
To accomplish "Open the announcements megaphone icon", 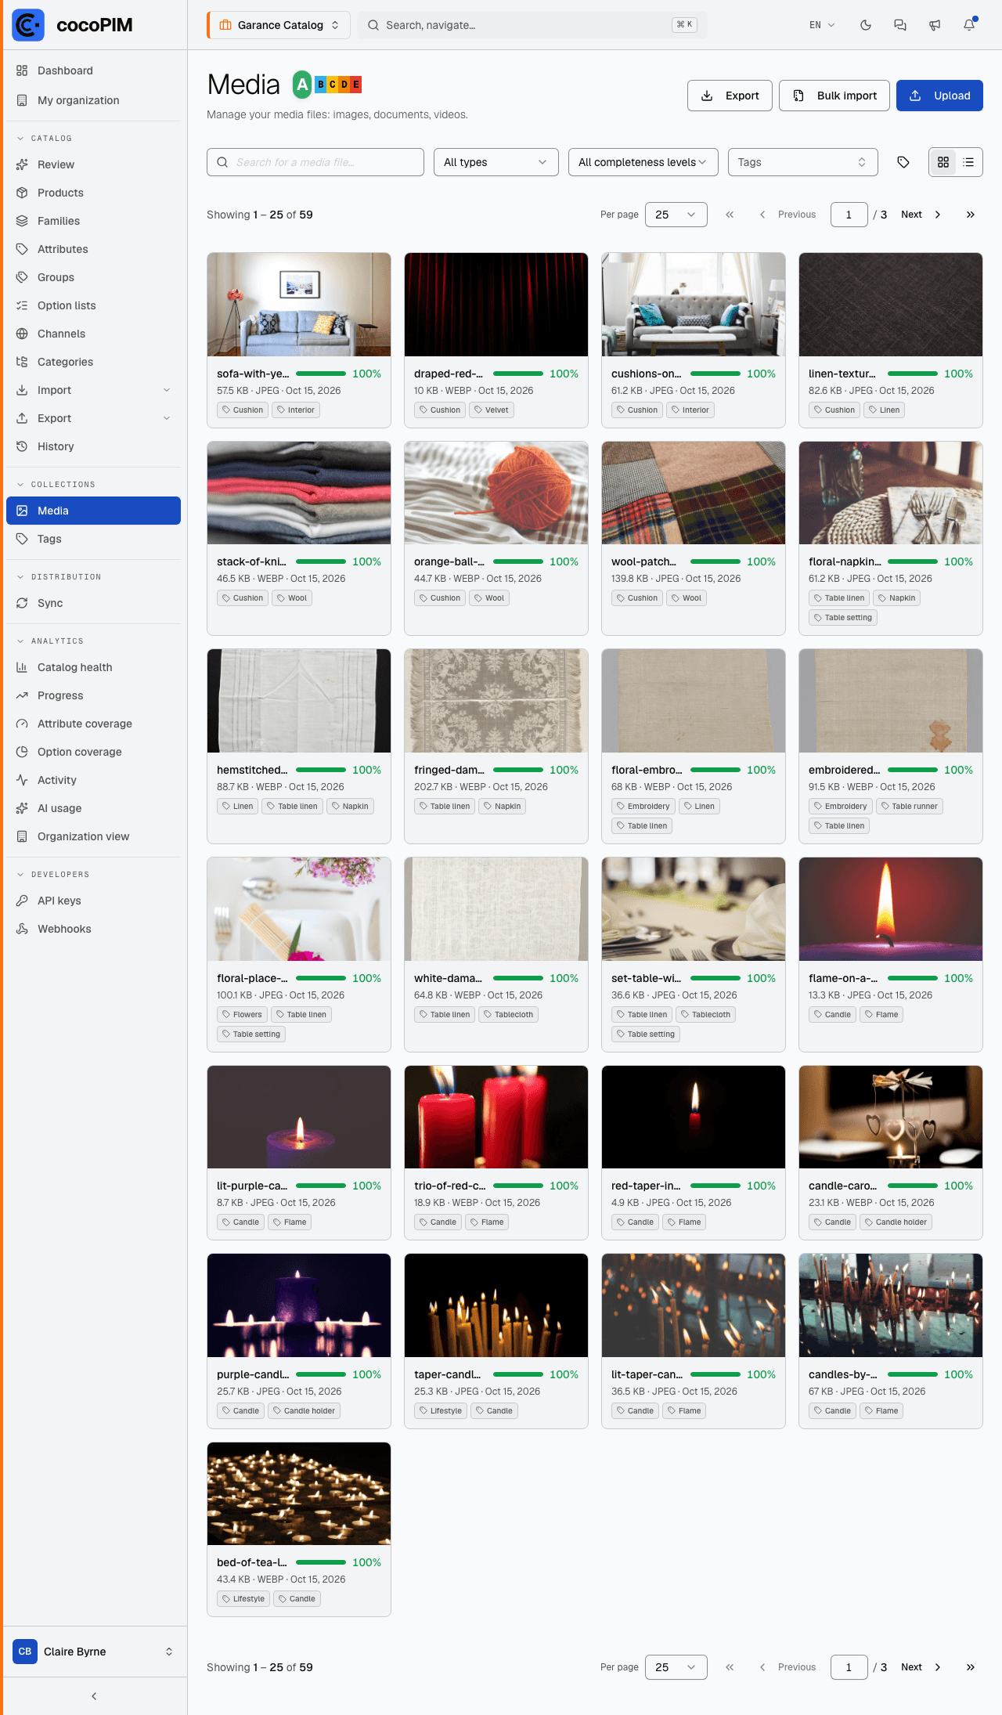I will [x=935, y=25].
